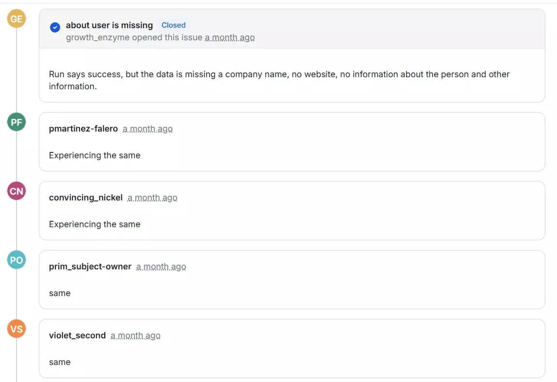Click the timestamp on prim_subject-owner's comment
This screenshot has height=382, width=557.
[x=161, y=267]
